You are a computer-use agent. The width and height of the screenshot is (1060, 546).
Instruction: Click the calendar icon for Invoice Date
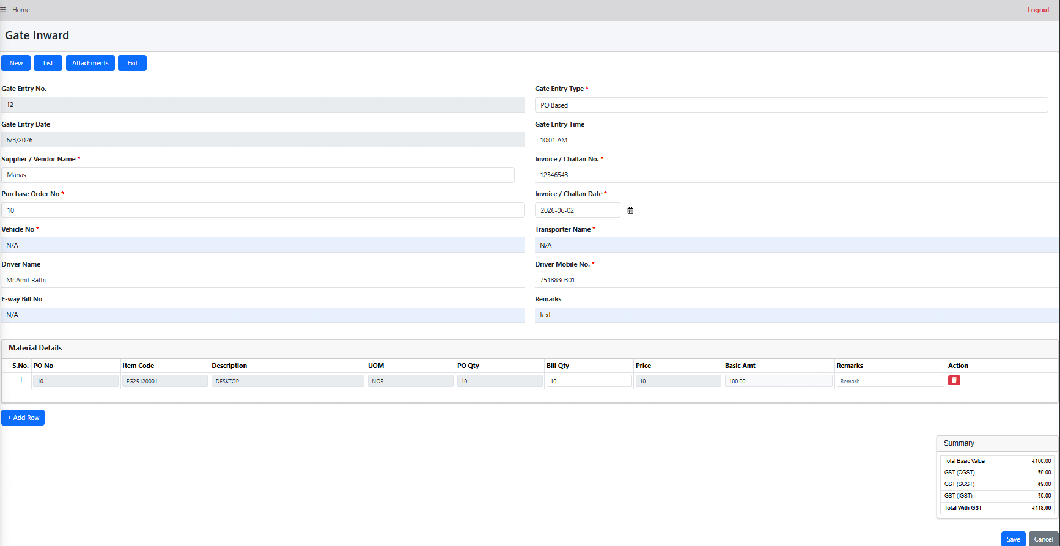630,210
